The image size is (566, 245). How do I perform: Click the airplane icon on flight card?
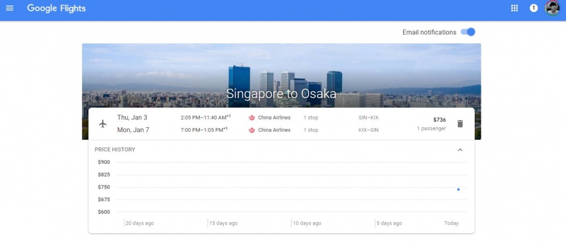point(103,124)
